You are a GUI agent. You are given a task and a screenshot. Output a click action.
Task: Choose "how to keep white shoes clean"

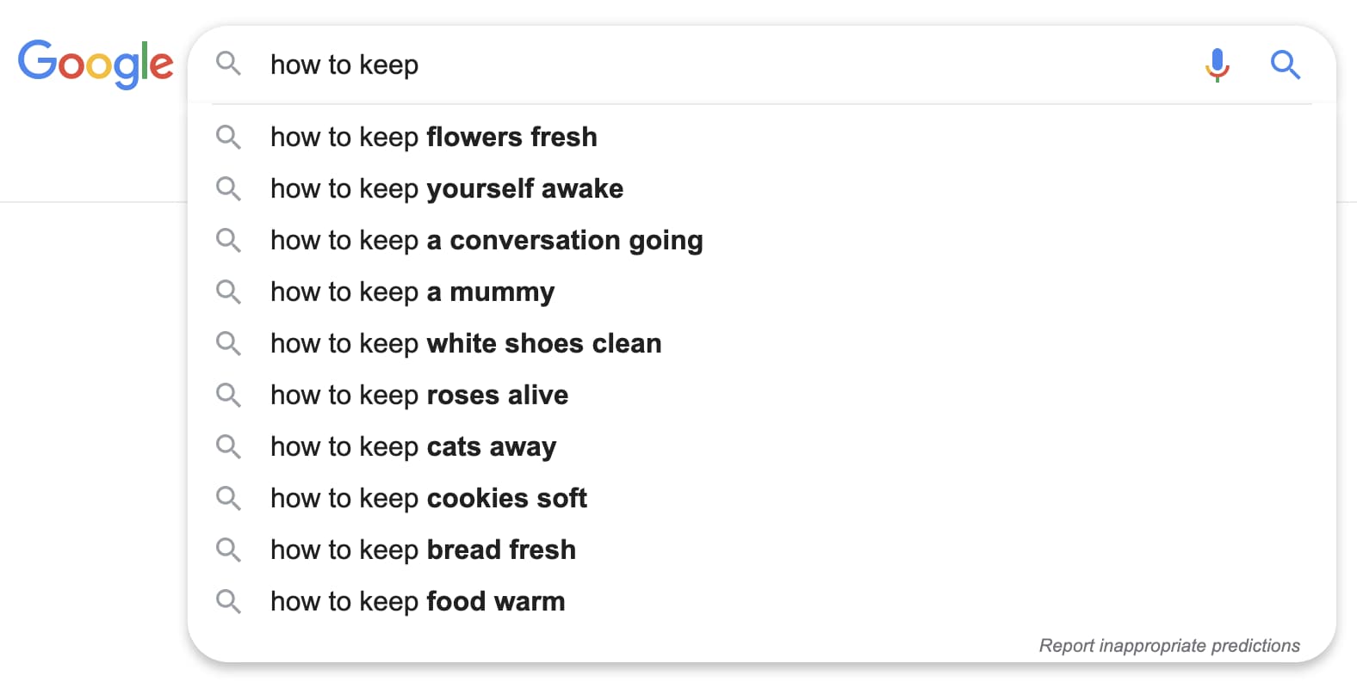466,343
